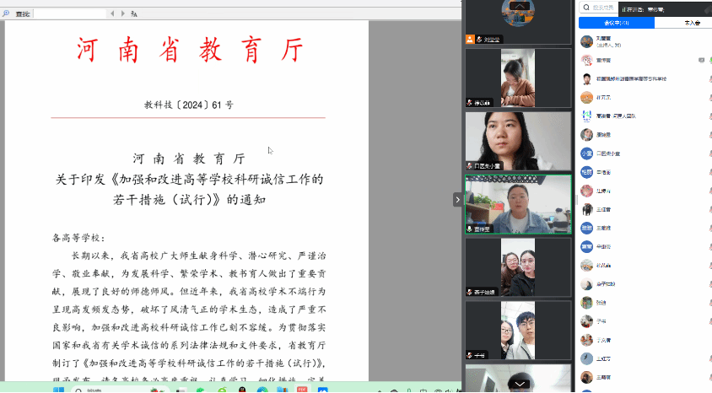Show more video tiles with down chevron
Viewport: 712px width, 393px height.
click(x=520, y=384)
